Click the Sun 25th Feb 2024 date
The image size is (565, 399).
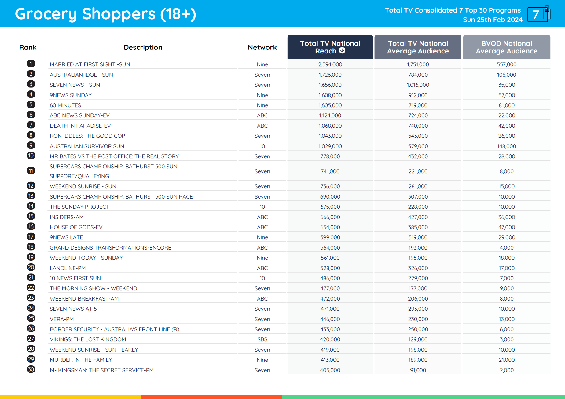[493, 20]
